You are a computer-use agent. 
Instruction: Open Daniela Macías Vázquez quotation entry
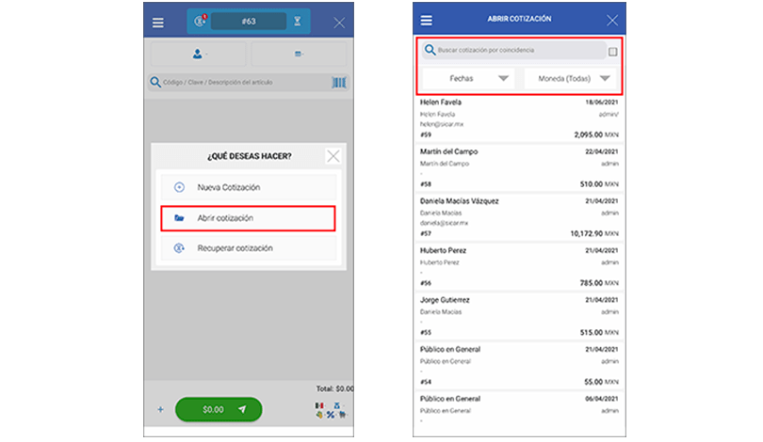coord(520,215)
